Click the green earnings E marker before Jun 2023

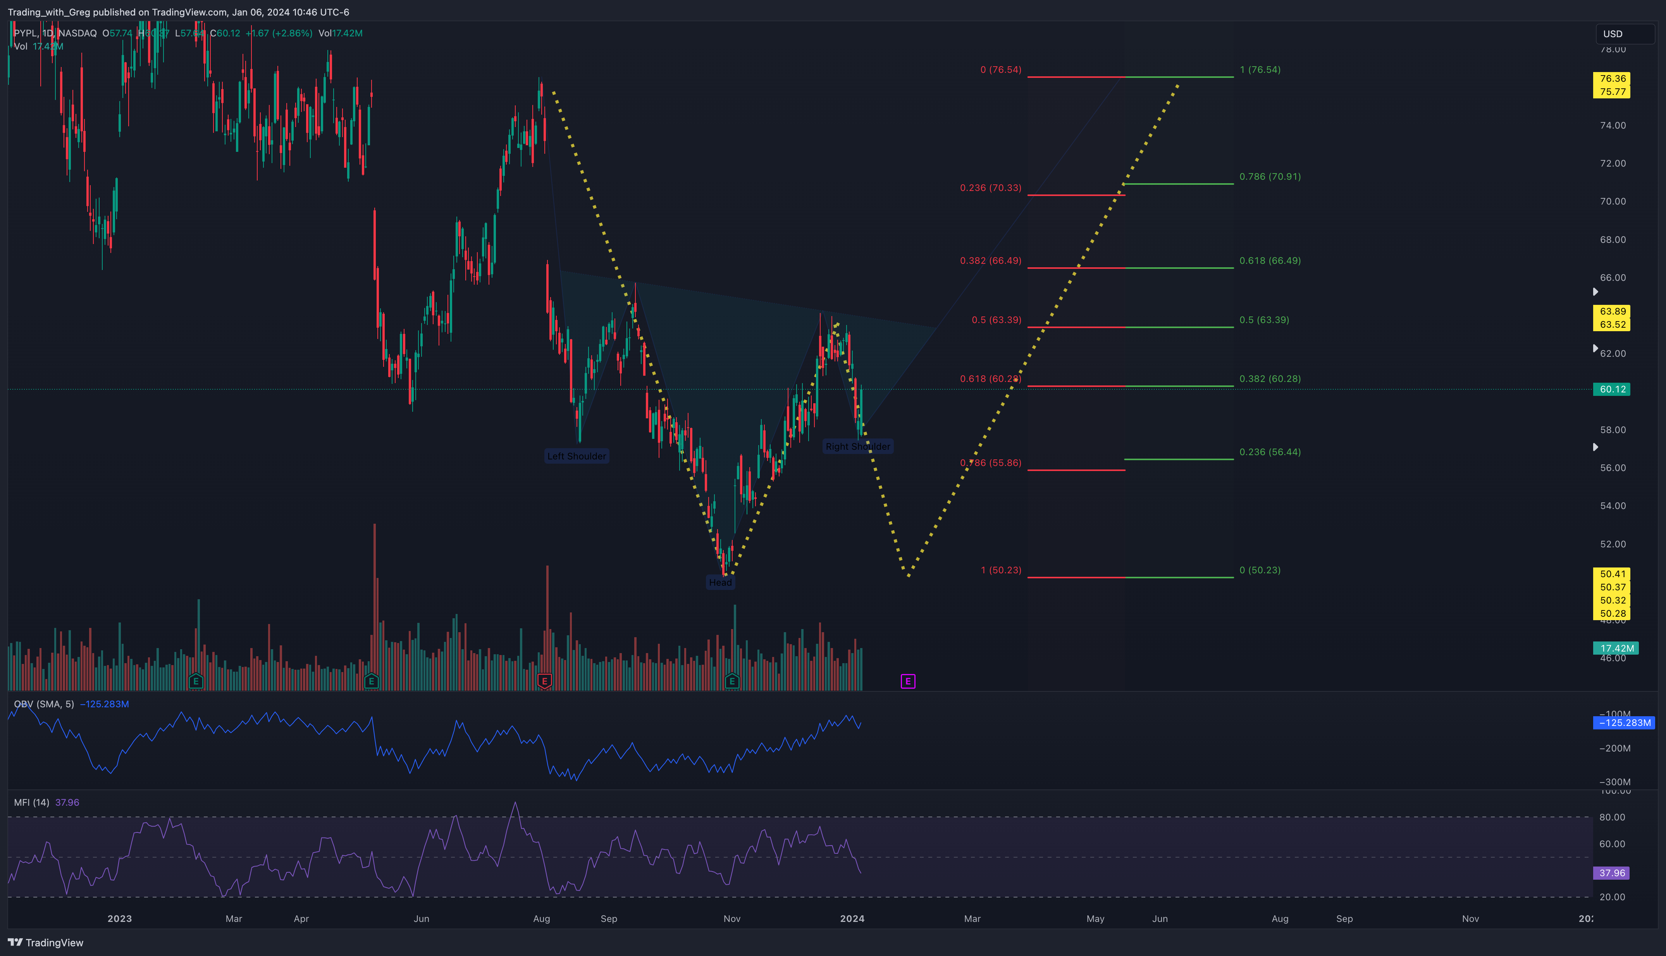tap(372, 681)
